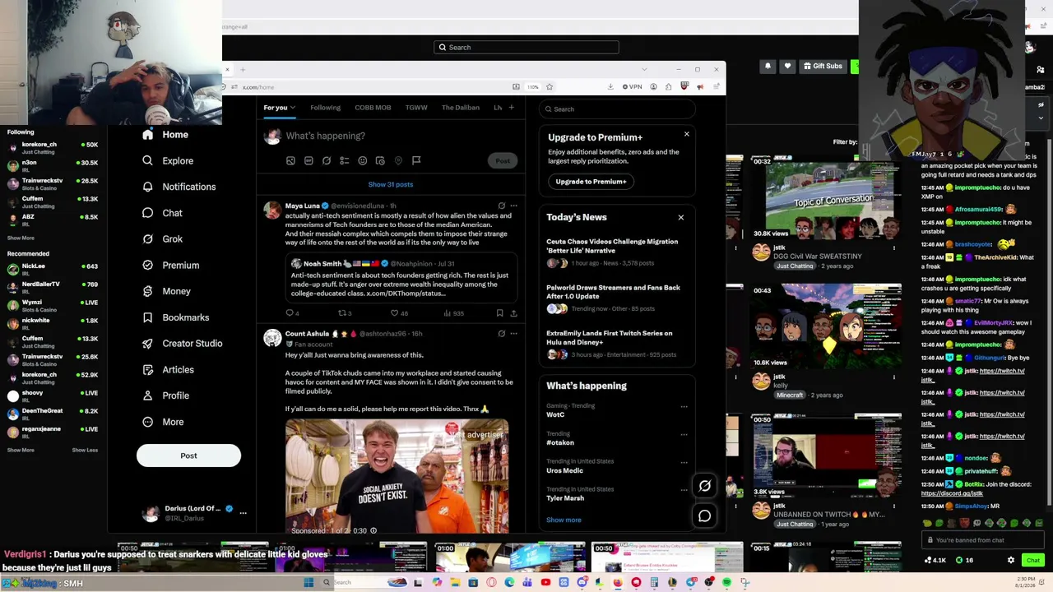Open Creator Studio in the X sidebar

pyautogui.click(x=182, y=344)
